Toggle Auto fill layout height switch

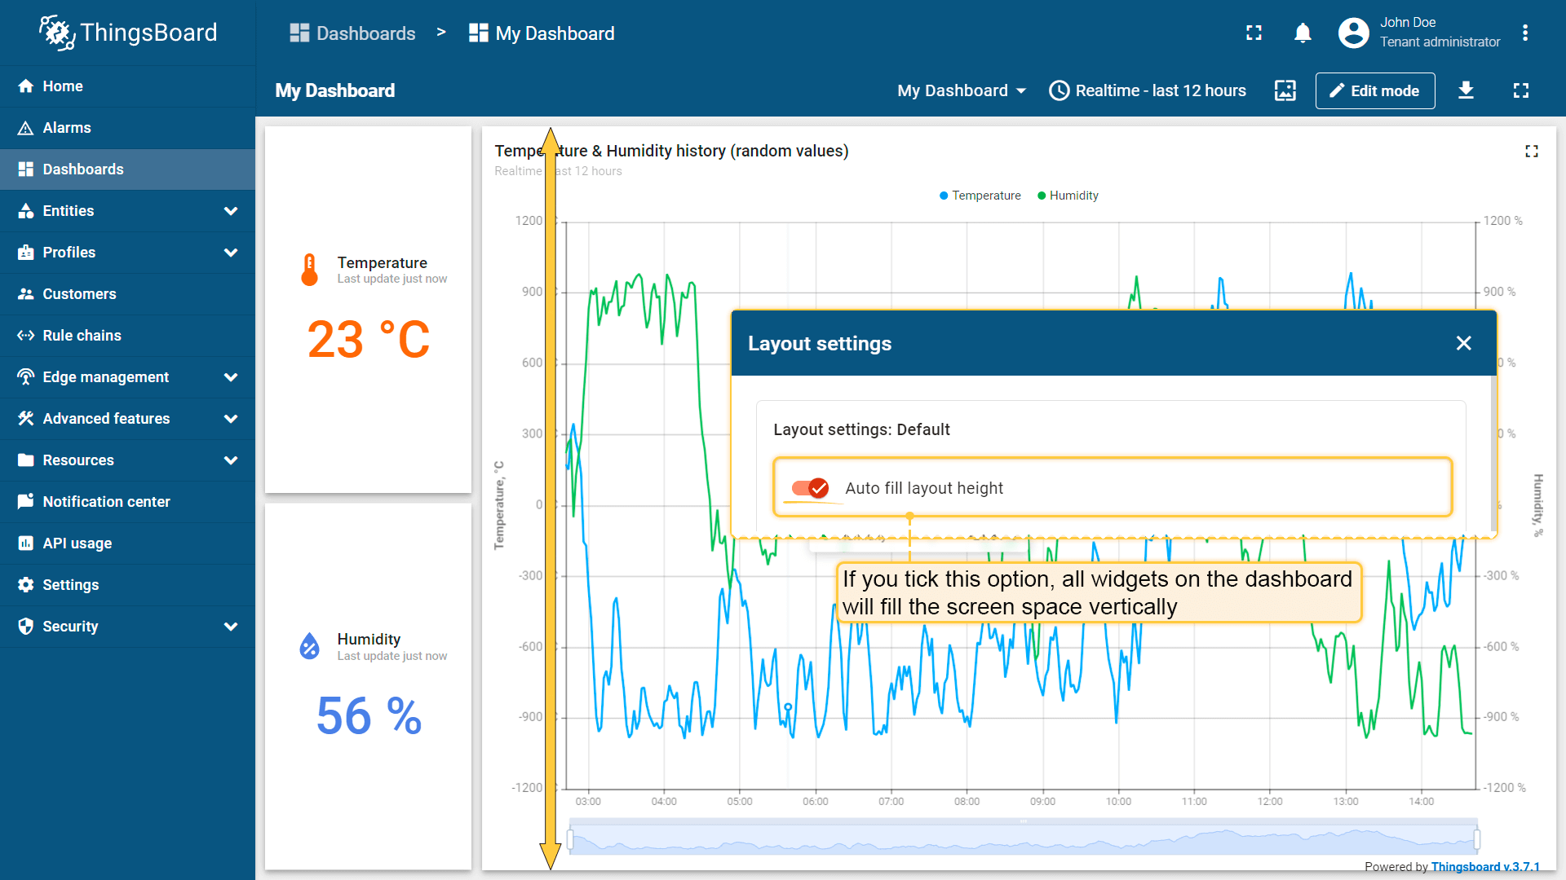click(x=811, y=488)
